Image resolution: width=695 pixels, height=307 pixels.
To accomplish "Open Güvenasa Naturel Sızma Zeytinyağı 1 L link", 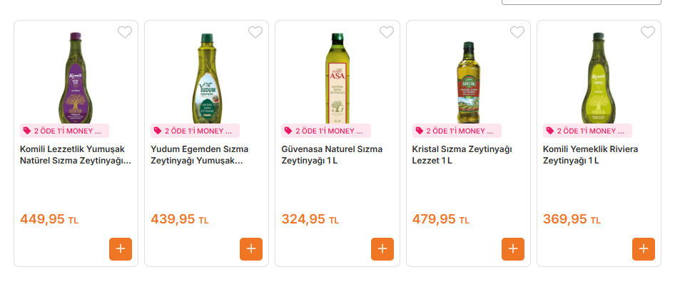I will point(332,155).
